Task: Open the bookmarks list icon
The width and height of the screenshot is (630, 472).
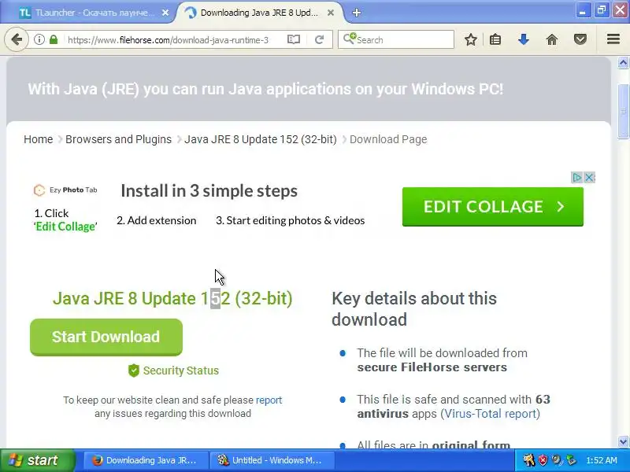Action: [x=495, y=39]
